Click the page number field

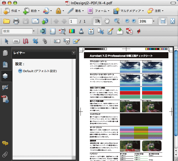[73, 21]
